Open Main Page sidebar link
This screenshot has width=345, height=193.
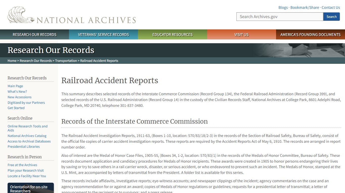pyautogui.click(x=15, y=86)
